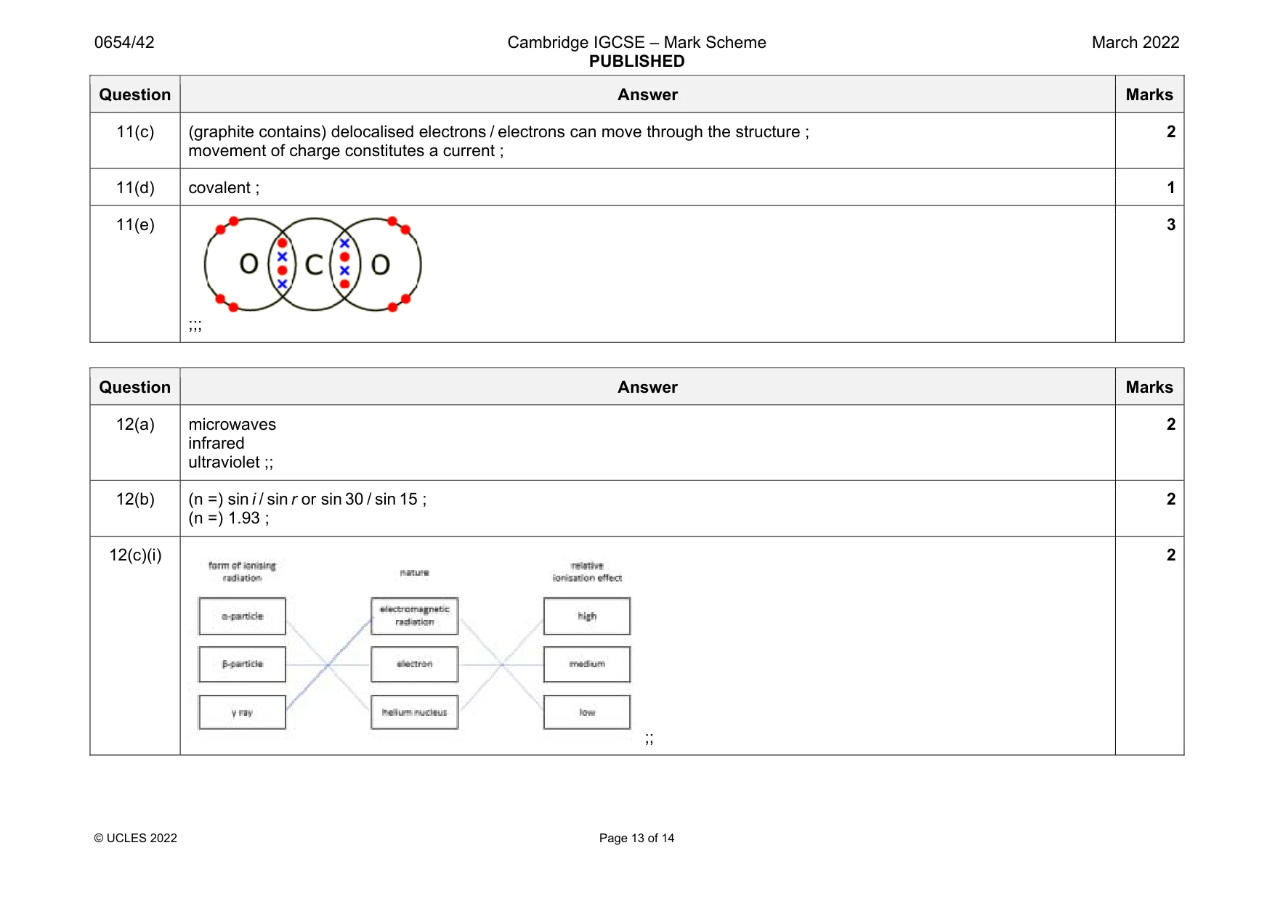Click the 'Answer' header of the question 12 table
Viewport: 1275px width, 901px height.
(x=647, y=387)
